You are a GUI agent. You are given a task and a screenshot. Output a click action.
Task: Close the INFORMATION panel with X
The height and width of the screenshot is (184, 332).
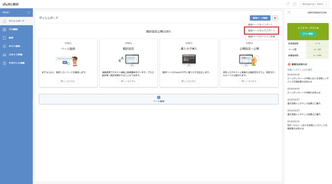tap(289, 12)
